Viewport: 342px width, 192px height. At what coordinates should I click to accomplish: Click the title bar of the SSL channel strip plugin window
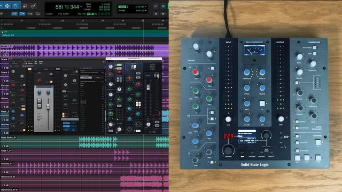click(134, 59)
